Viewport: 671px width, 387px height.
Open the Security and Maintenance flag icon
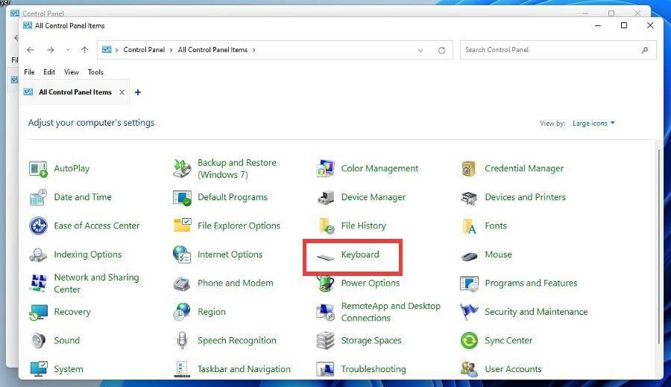[x=469, y=312]
